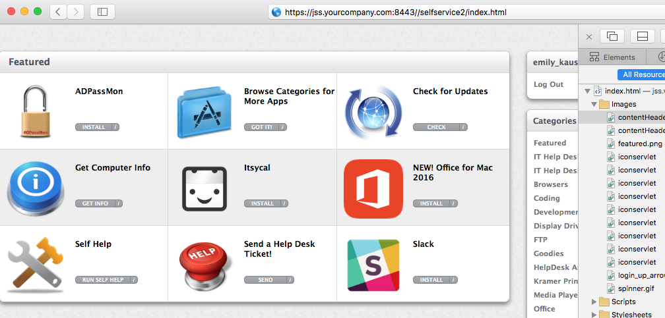Show info next to Slack INSTALL button
This screenshot has height=318, width=665.
(454, 280)
